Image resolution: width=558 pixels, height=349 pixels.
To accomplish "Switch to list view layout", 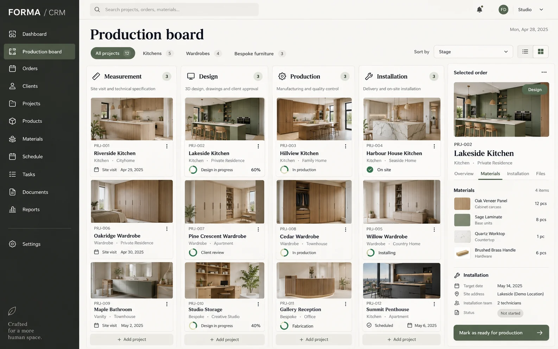I will coord(525,52).
